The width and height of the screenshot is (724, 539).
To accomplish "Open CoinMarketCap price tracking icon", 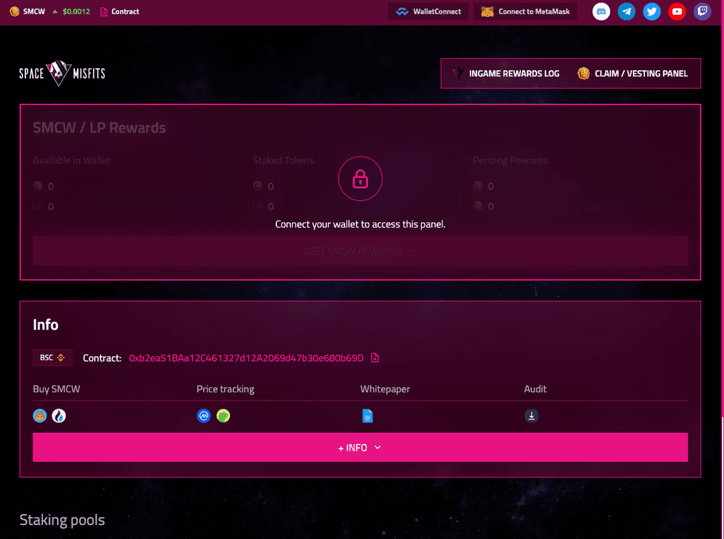I will click(204, 416).
